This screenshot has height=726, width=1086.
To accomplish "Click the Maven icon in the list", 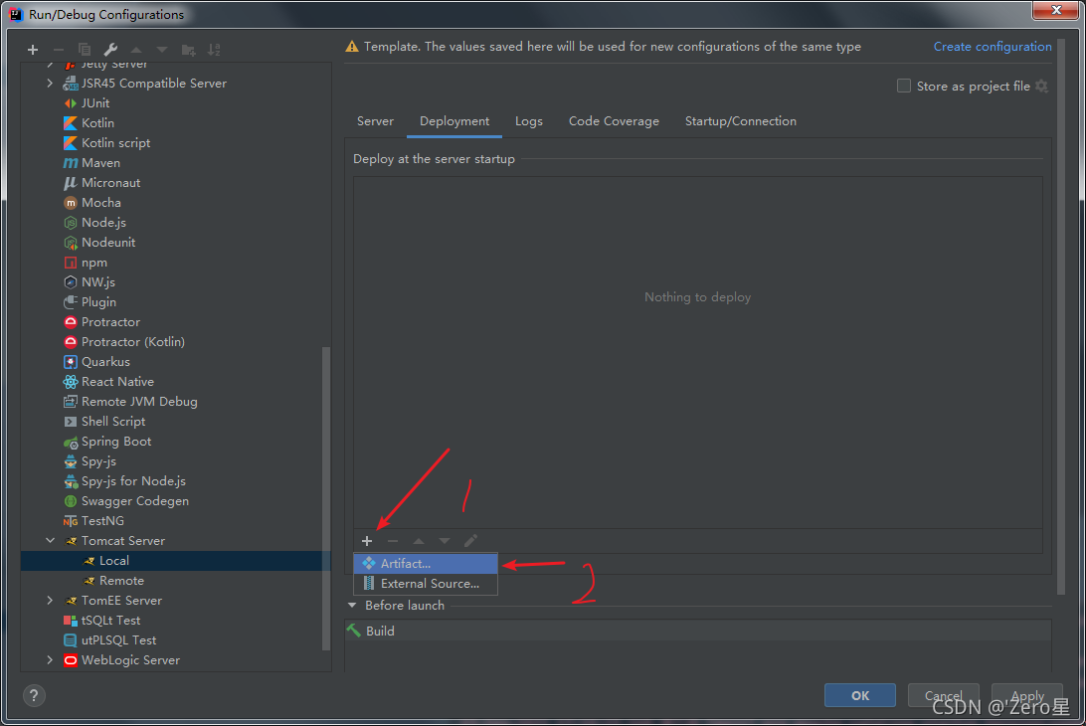I will tap(71, 163).
